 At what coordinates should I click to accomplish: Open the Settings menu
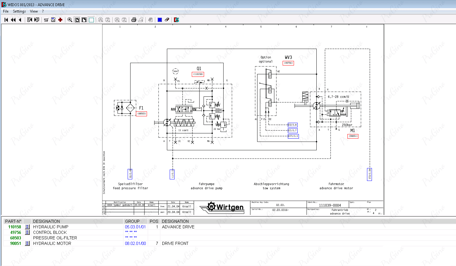[19, 11]
